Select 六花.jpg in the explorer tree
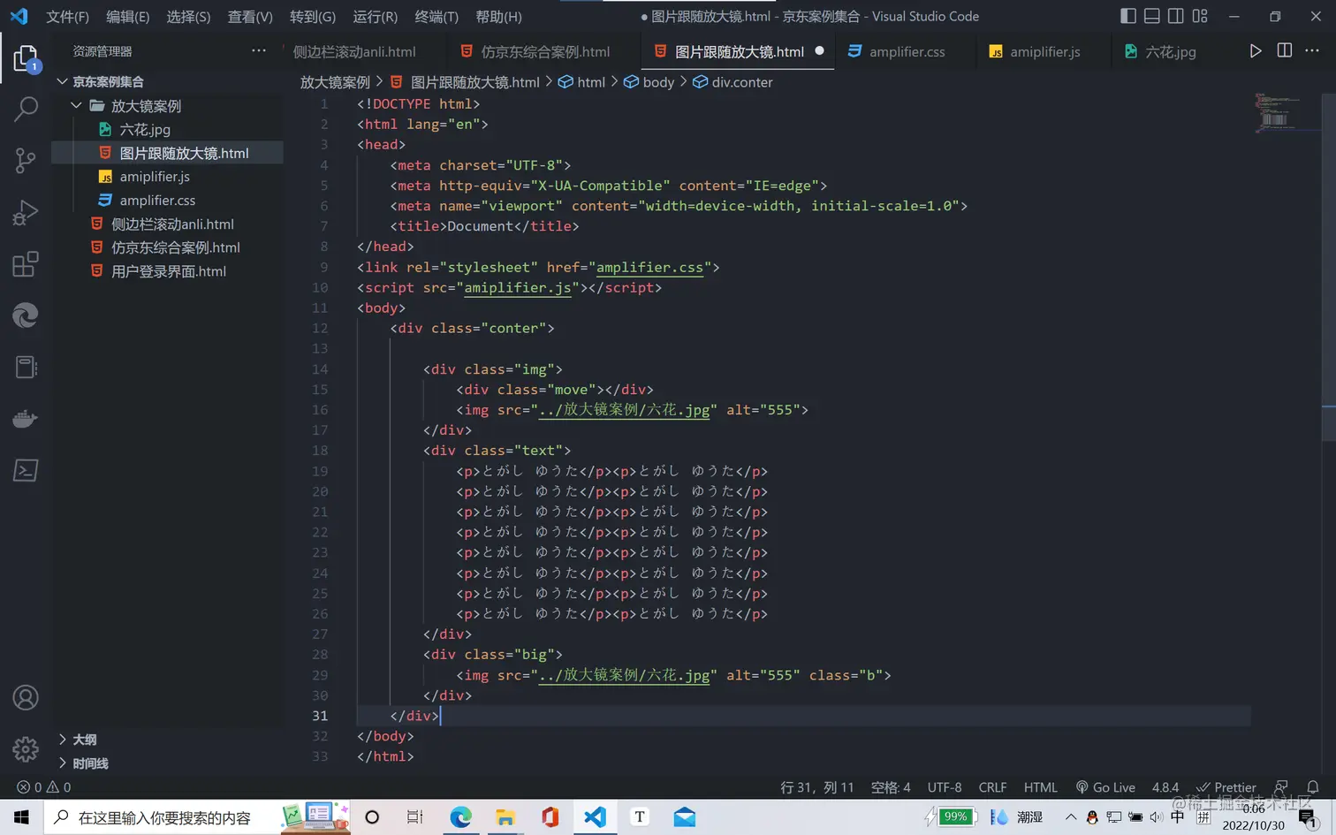 [168, 129]
